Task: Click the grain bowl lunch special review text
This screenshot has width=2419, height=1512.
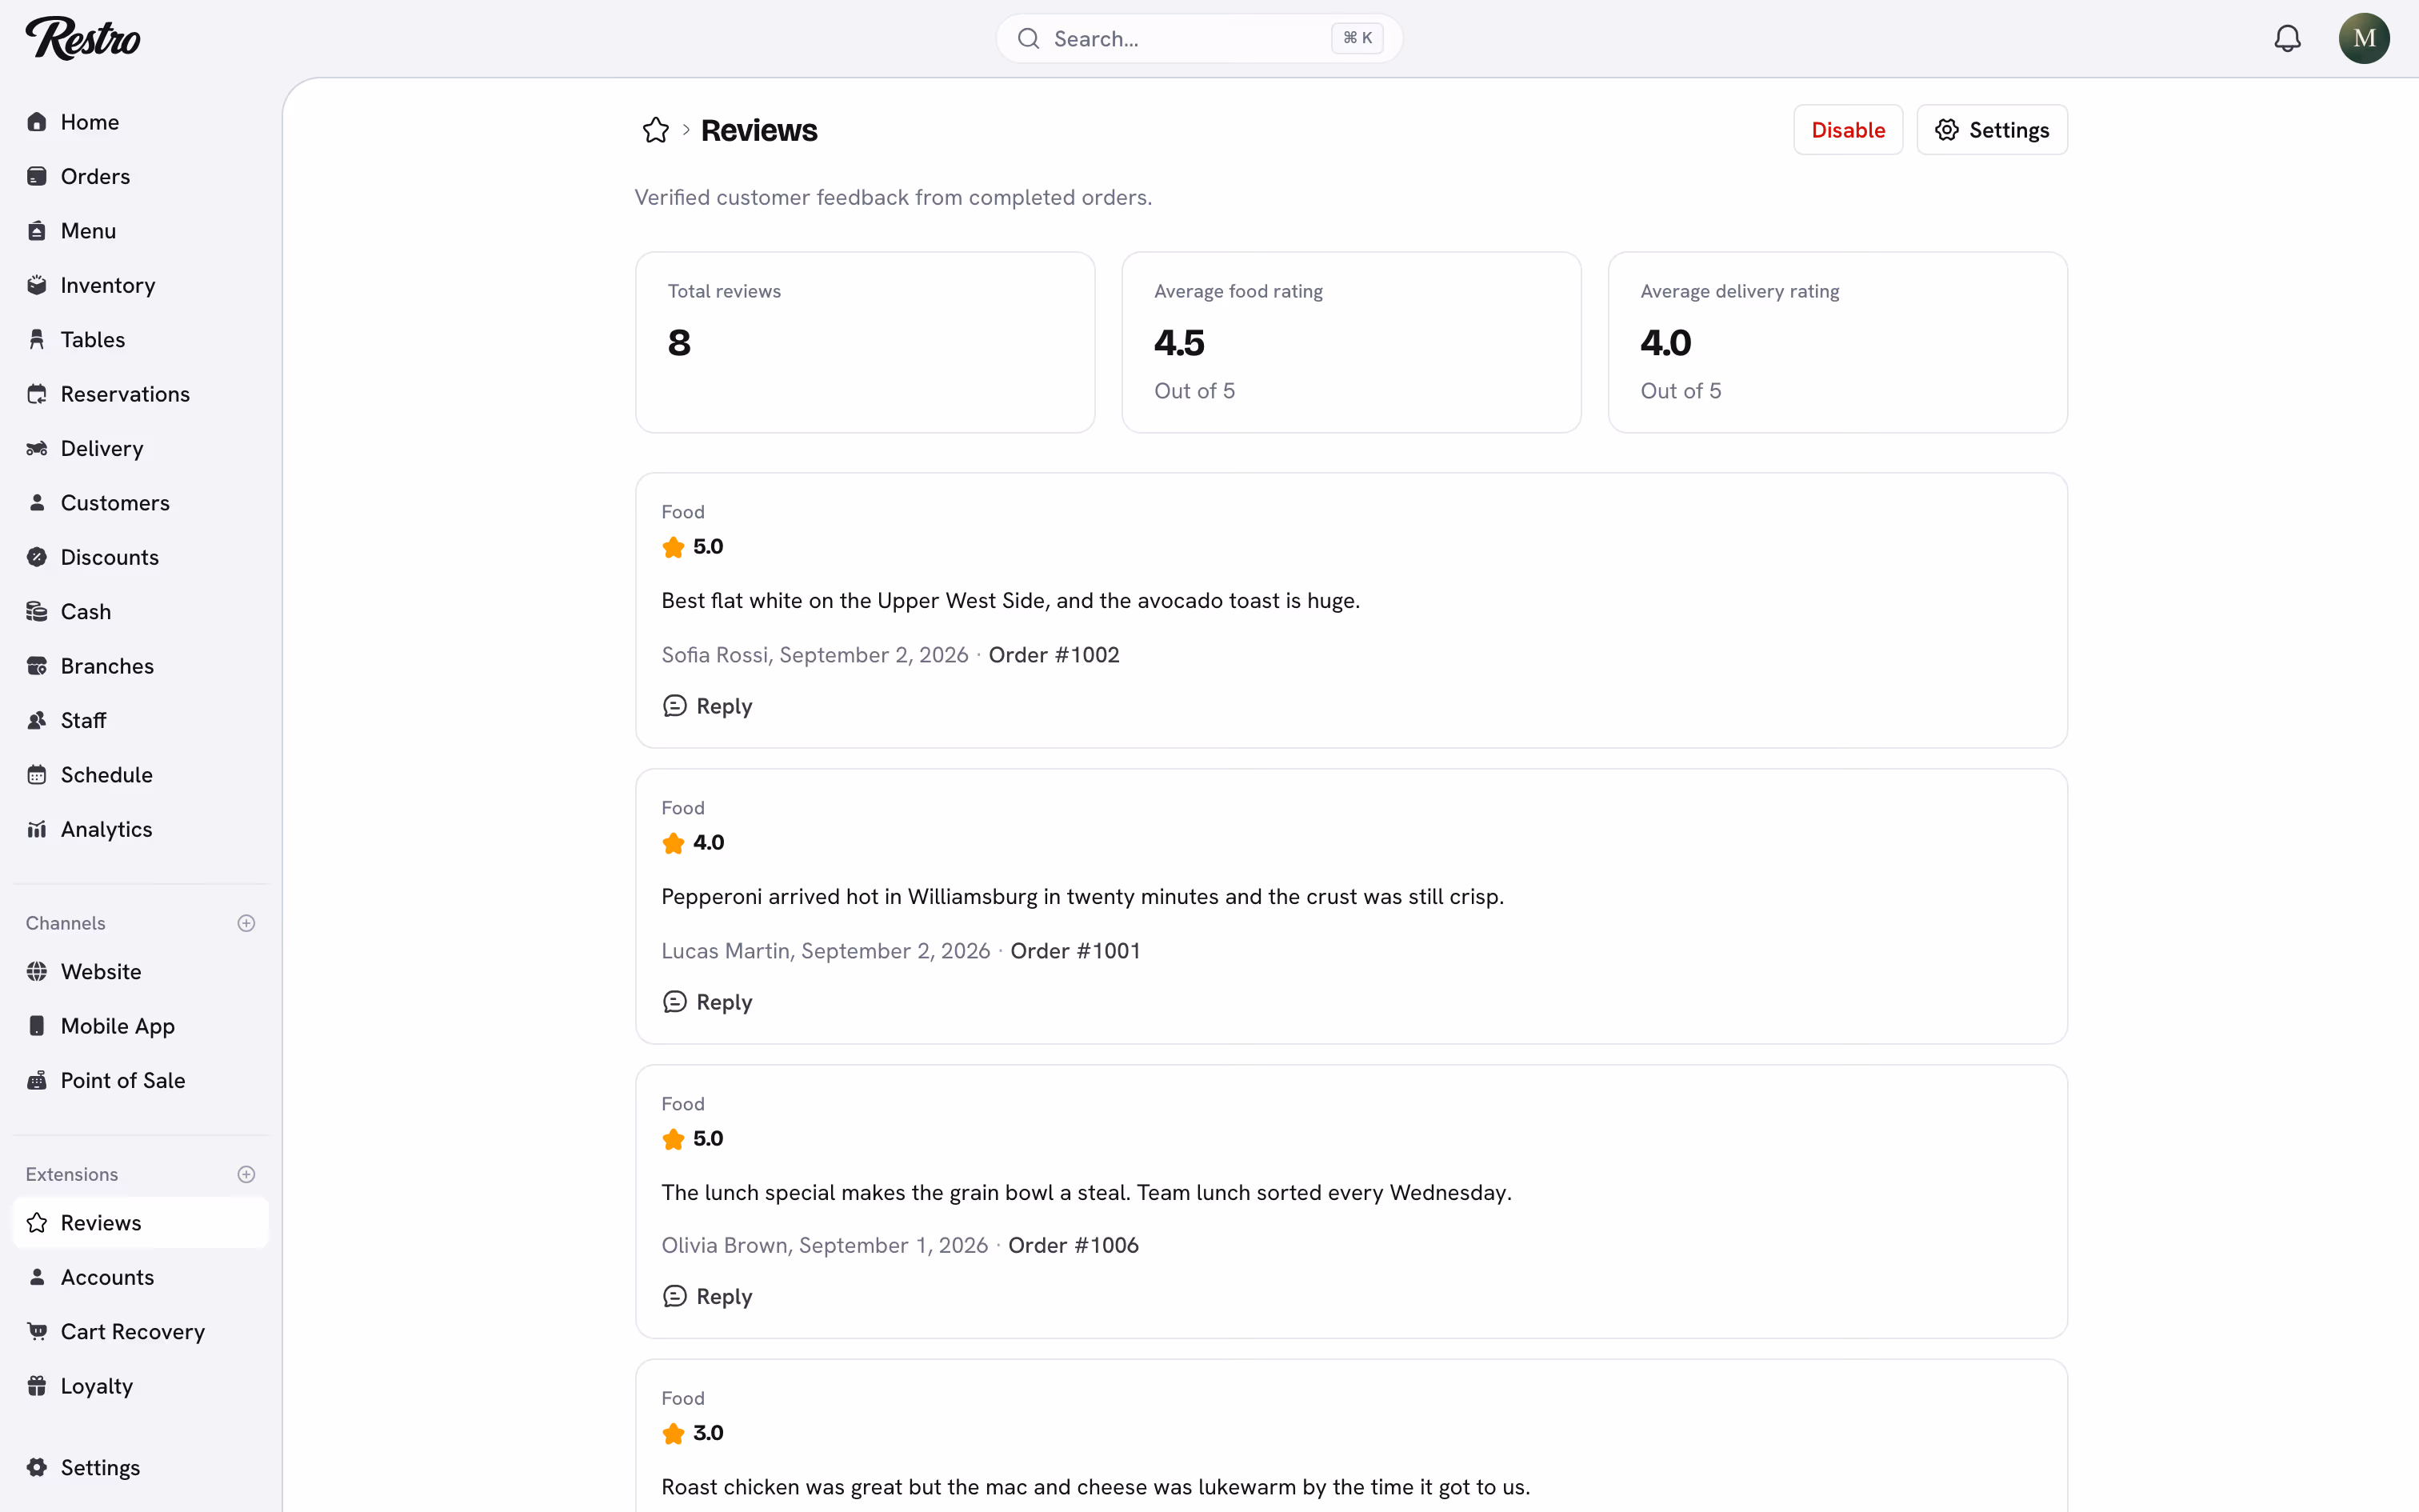Action: pos(1086,1193)
